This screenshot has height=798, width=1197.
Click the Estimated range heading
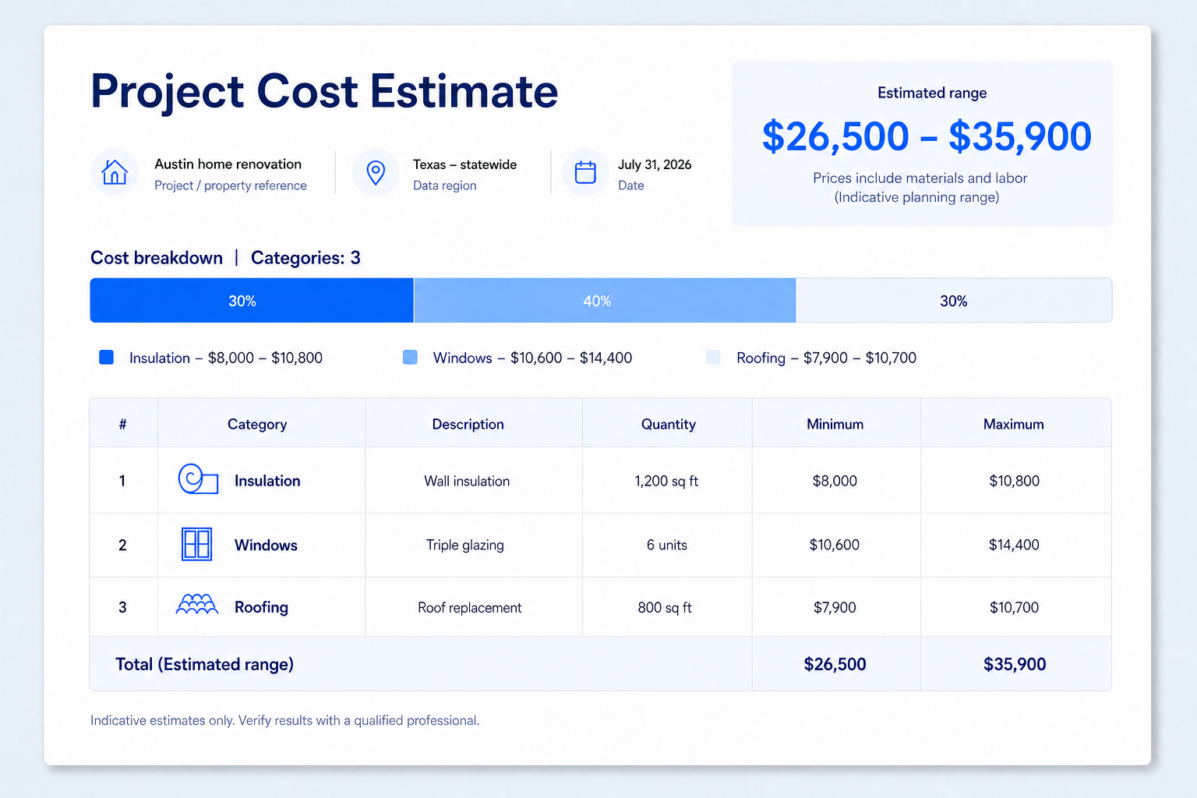coord(932,93)
